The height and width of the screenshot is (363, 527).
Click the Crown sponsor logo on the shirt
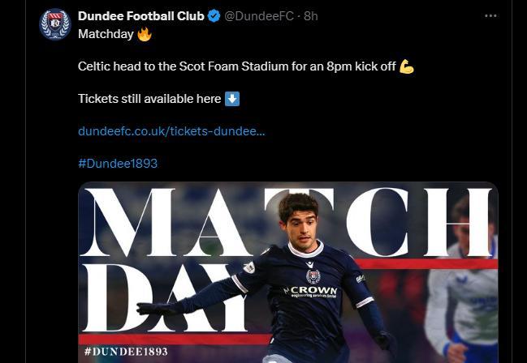(x=310, y=292)
